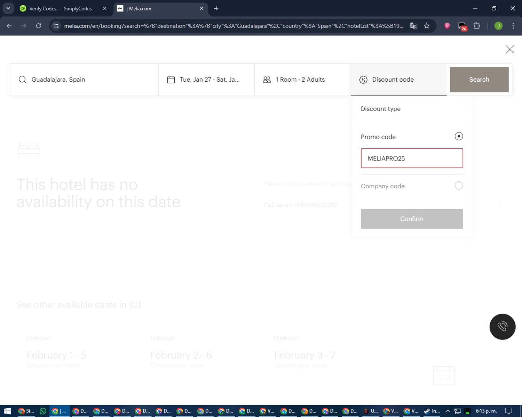Close the booking search overlay
Screen dimensions: 522x417
[510, 49]
